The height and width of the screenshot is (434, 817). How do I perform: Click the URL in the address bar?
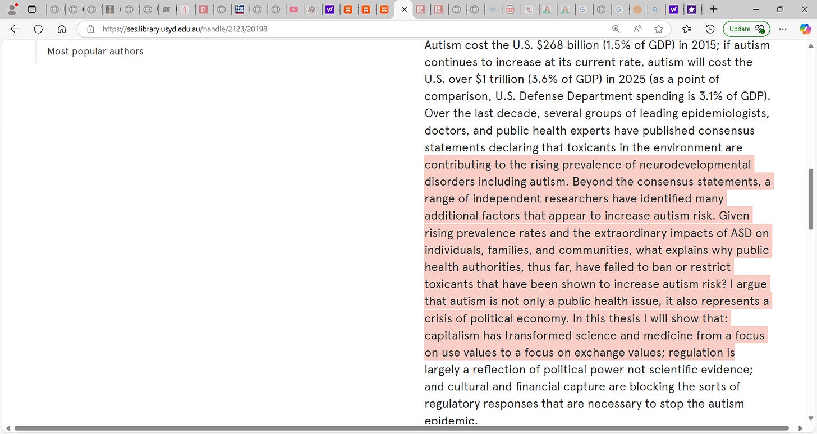(185, 29)
